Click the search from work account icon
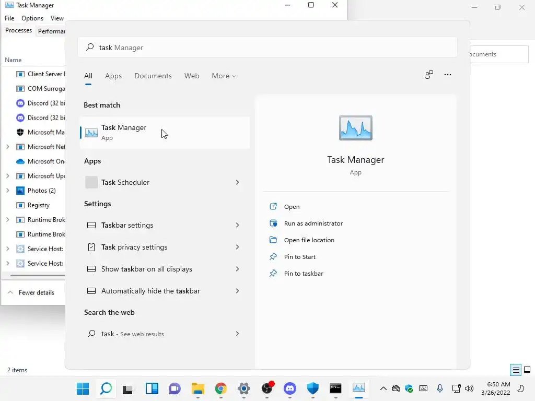535x401 pixels. click(428, 74)
